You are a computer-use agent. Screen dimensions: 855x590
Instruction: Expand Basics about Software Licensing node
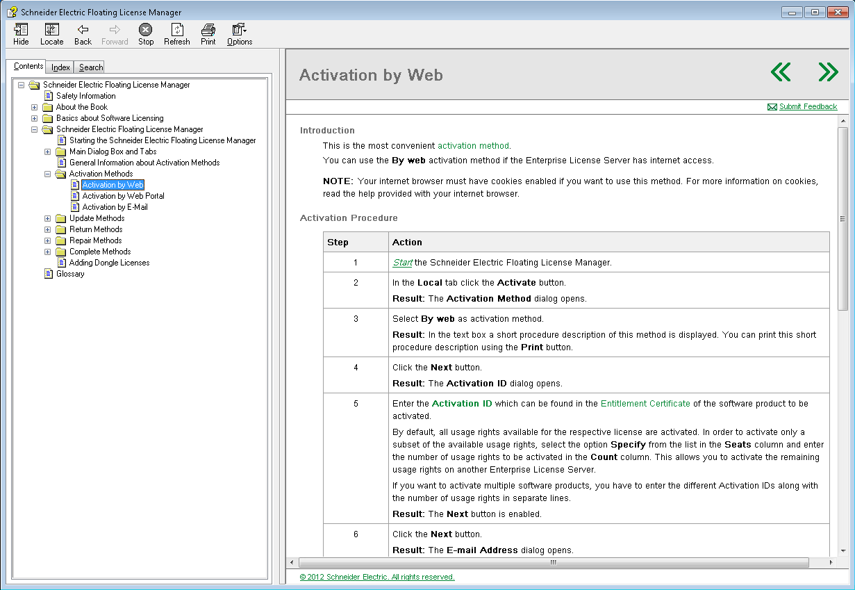tap(35, 118)
